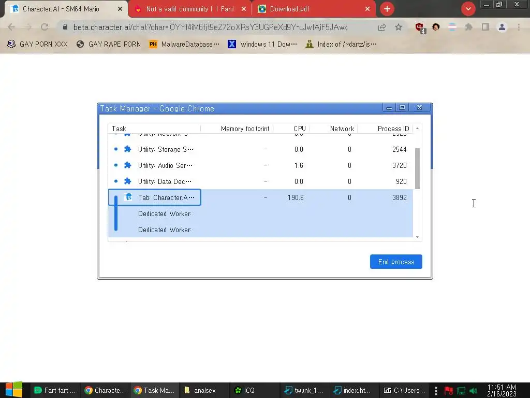Show hidden tray icons dots
Viewport: 530px width, 398px height.
pos(436,391)
